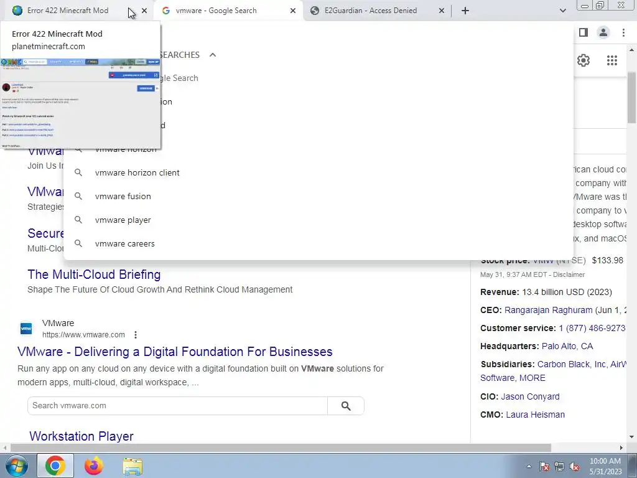Click the horizontal scrollbar right arrow
The image size is (637, 478).
[x=621, y=448]
